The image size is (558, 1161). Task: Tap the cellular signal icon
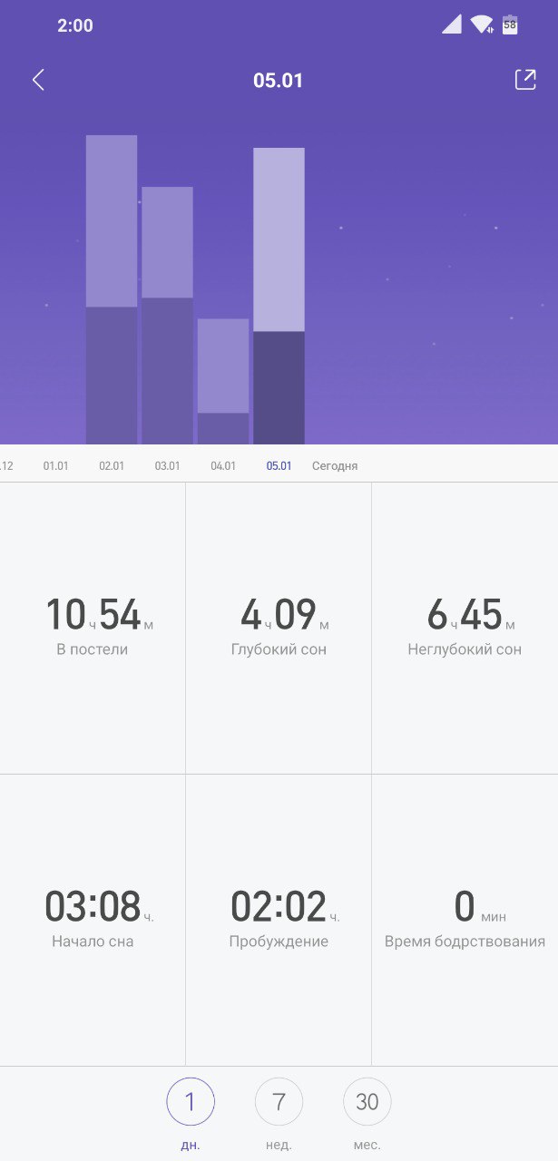(452, 24)
